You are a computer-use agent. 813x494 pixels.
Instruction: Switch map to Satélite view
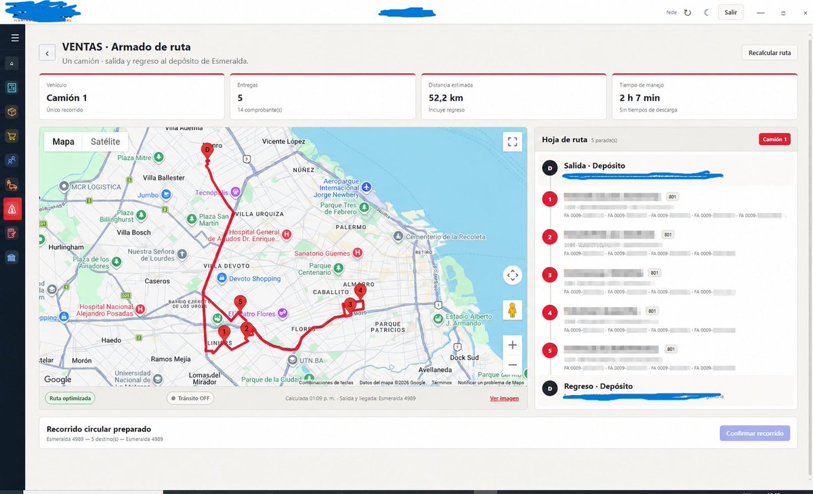coord(105,142)
